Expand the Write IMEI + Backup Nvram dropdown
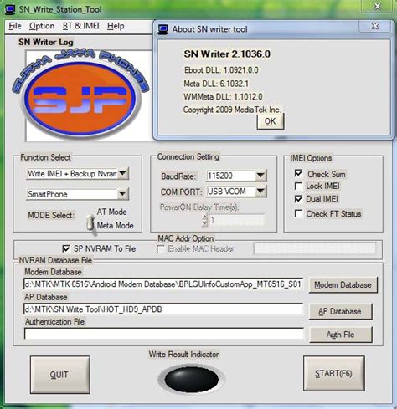The width and height of the screenshot is (397, 409). click(122, 173)
